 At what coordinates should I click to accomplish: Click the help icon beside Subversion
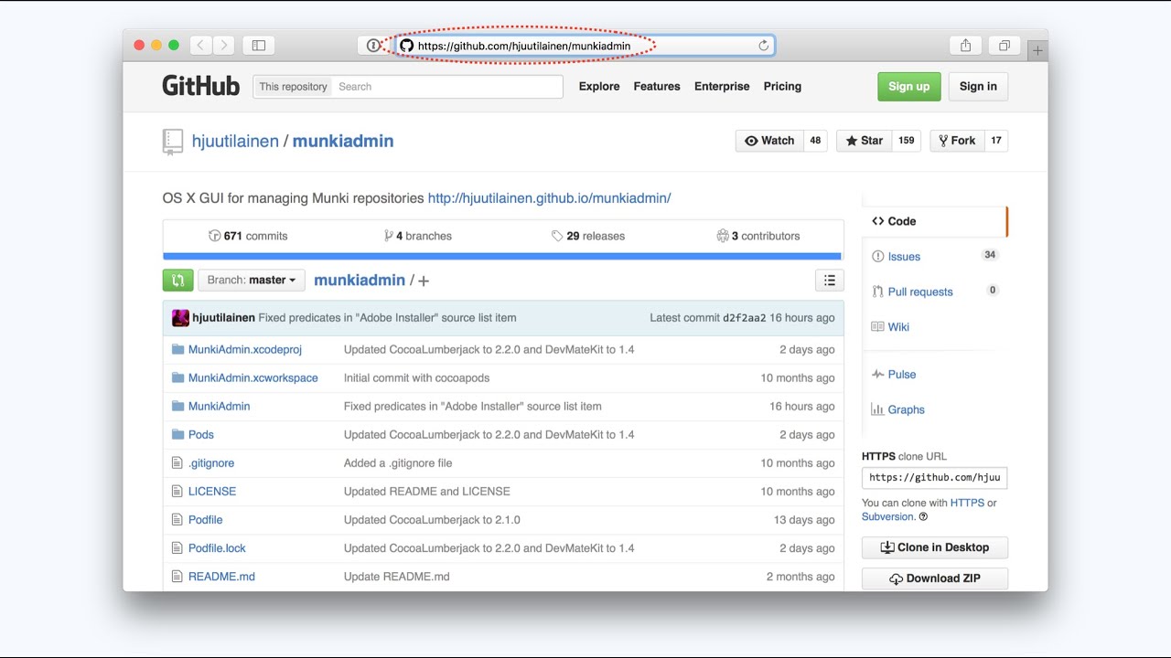pos(923,516)
